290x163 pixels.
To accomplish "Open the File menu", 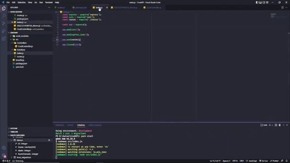I will [x=8, y=2].
